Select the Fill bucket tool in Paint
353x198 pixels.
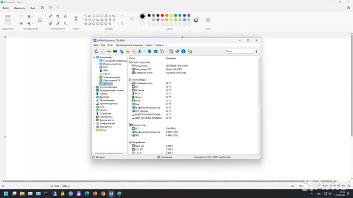(58, 16)
